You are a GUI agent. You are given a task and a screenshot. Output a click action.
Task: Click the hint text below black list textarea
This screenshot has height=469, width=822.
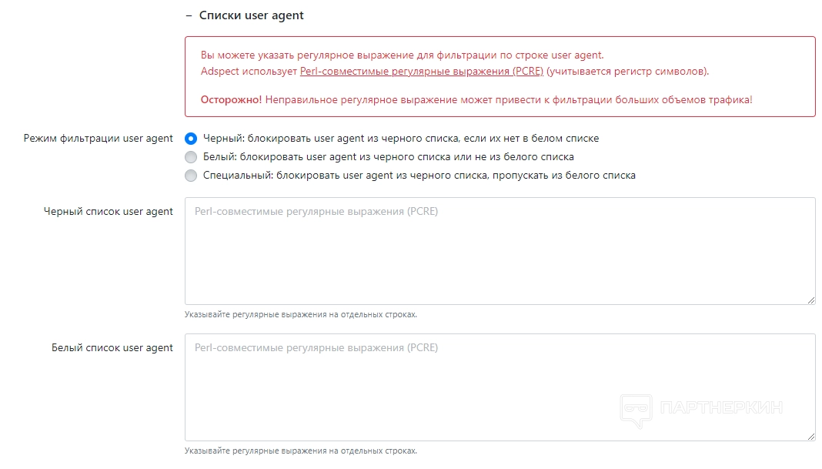(301, 315)
